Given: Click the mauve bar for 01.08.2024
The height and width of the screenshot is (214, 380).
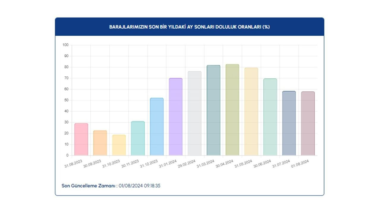Looking at the screenshot, I should pos(308,123).
